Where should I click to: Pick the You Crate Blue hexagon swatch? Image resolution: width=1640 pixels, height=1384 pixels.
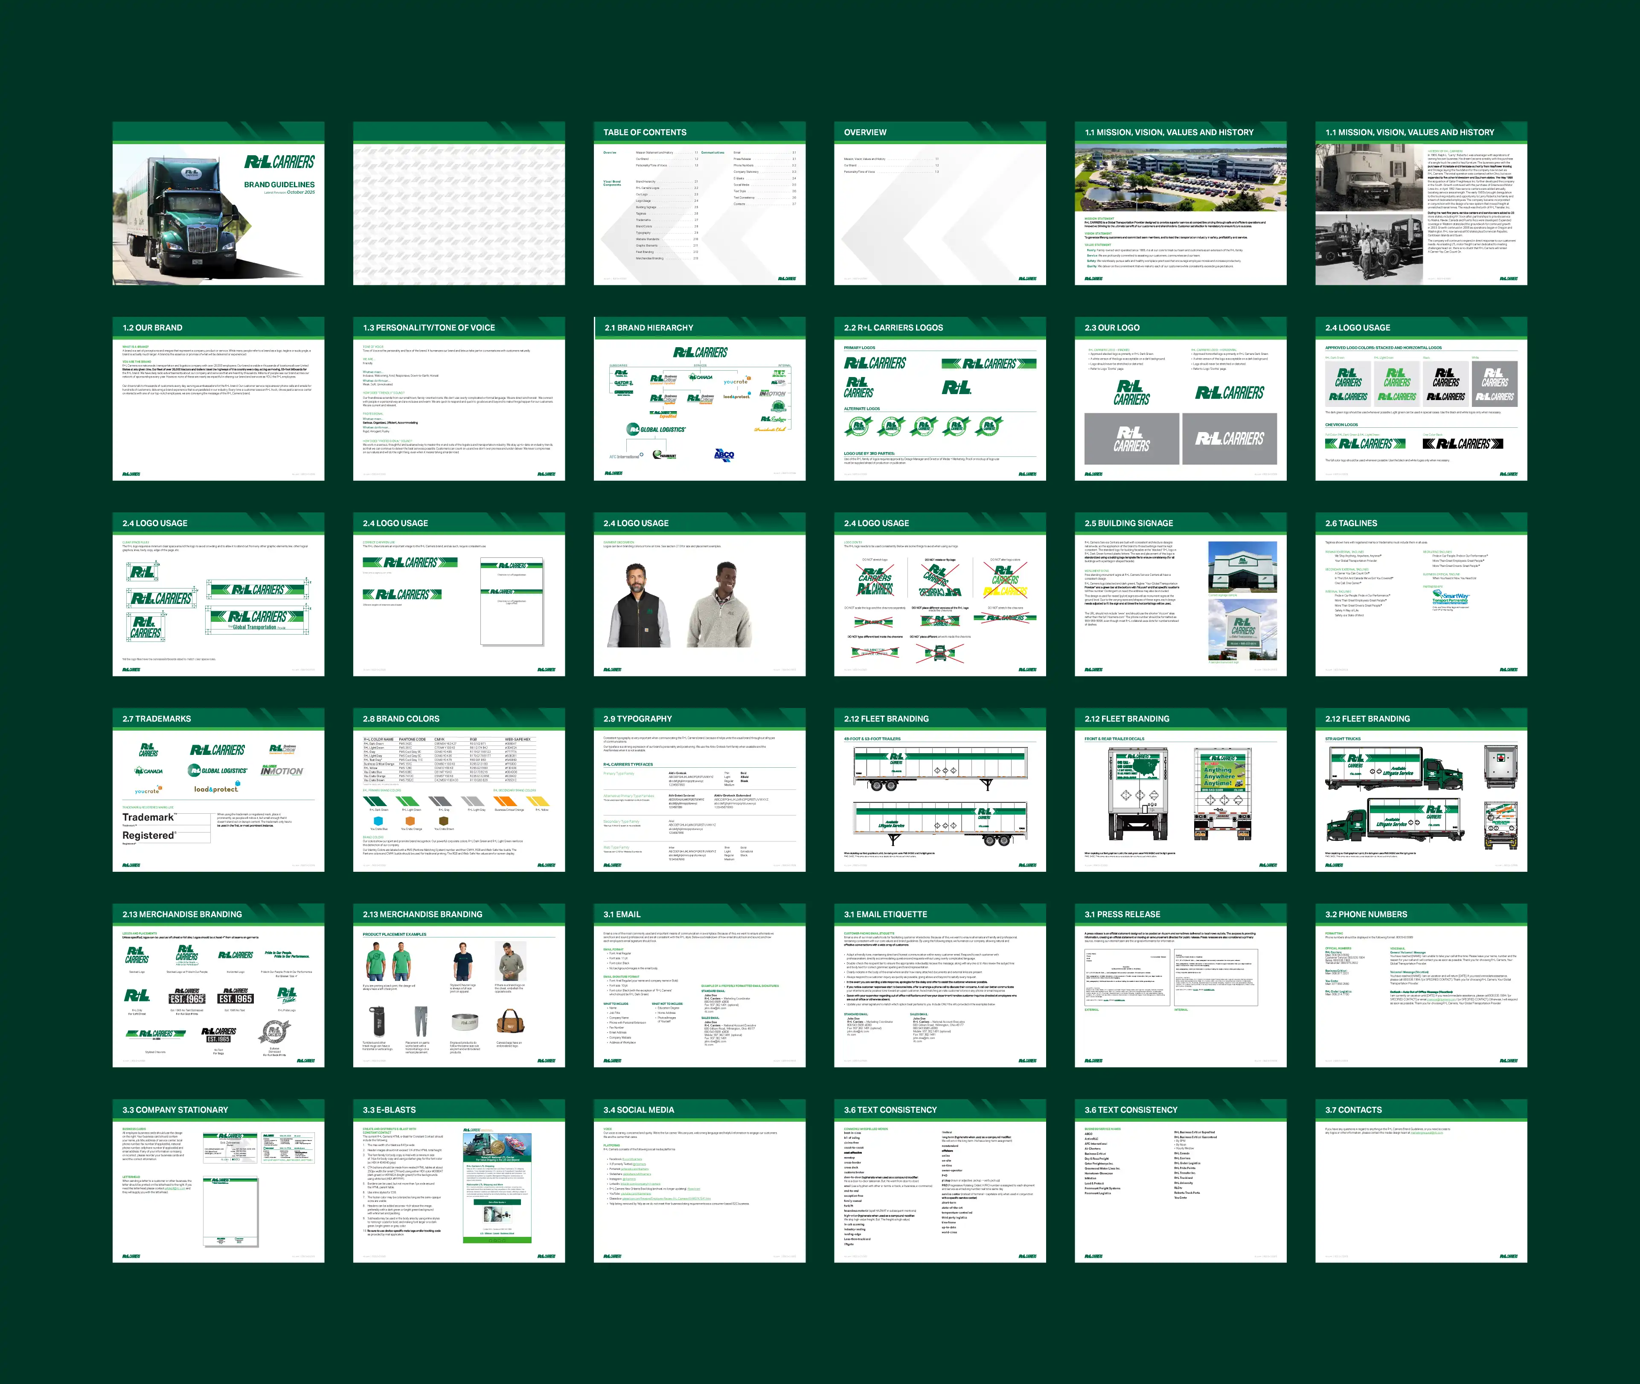point(378,821)
